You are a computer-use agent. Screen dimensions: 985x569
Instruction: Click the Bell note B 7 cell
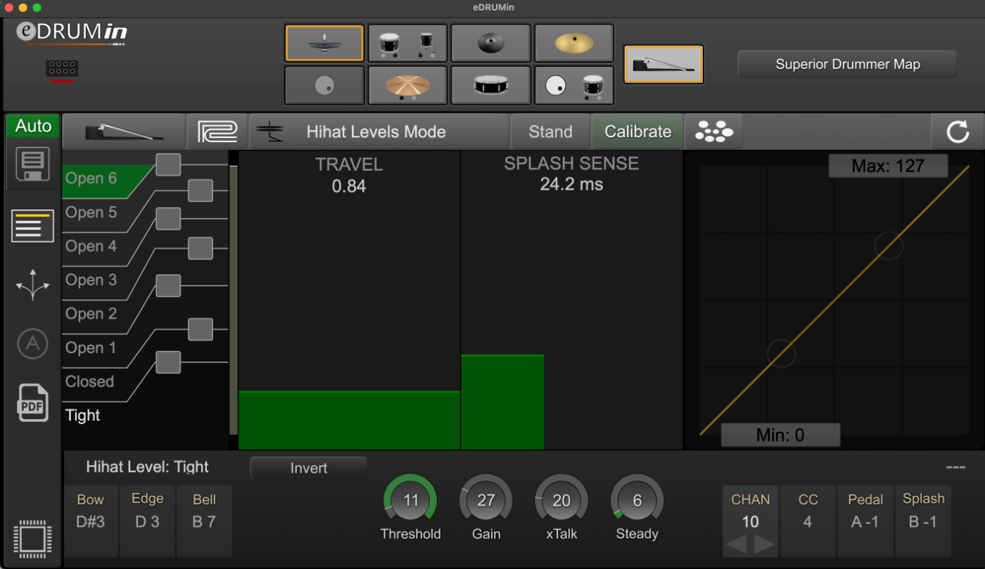(204, 521)
